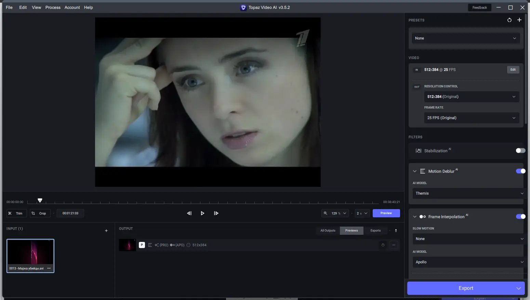Open the input file's three-dot menu

click(x=49, y=268)
